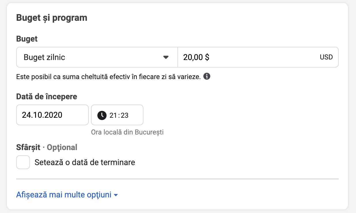Click the 'Dată de începere' label
This screenshot has width=356, height=213.
pyautogui.click(x=46, y=96)
